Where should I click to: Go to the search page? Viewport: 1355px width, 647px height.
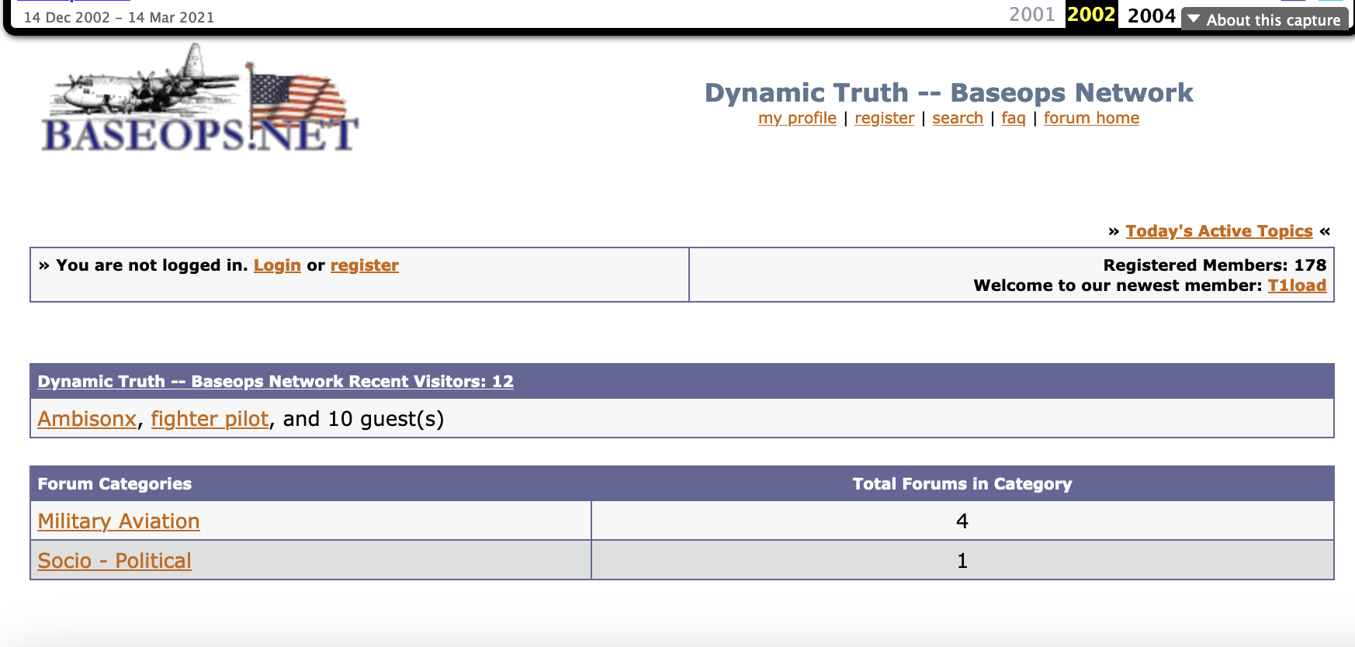tap(958, 118)
